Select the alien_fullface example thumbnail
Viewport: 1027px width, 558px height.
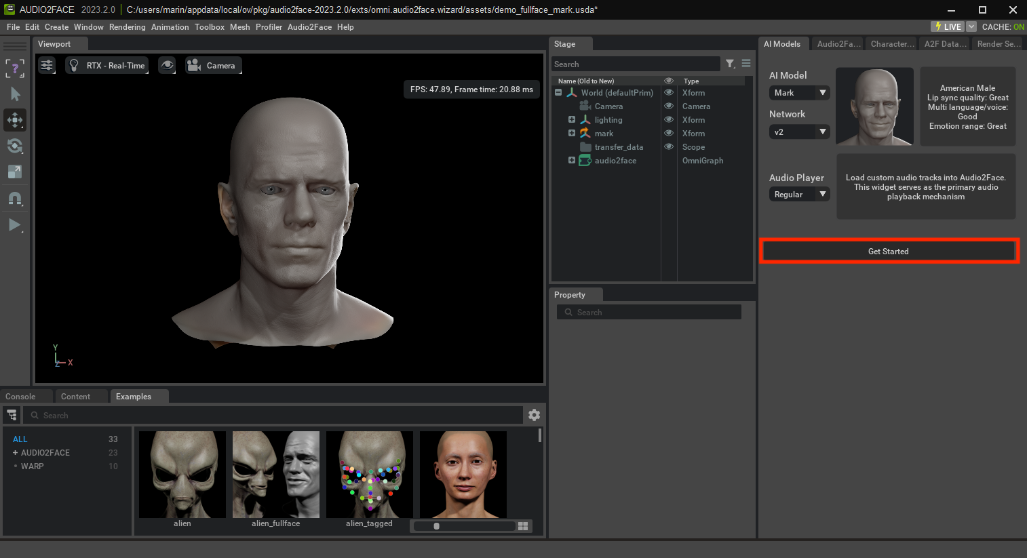pyautogui.click(x=275, y=475)
